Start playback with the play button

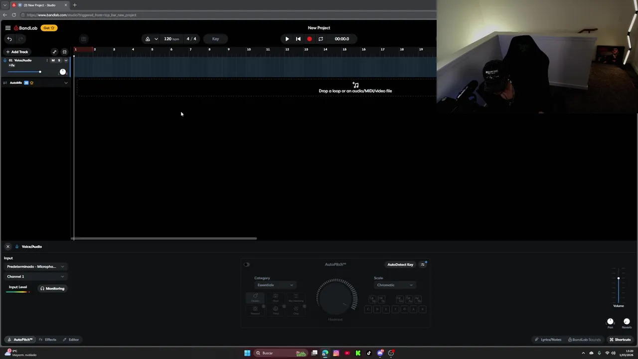pyautogui.click(x=287, y=39)
